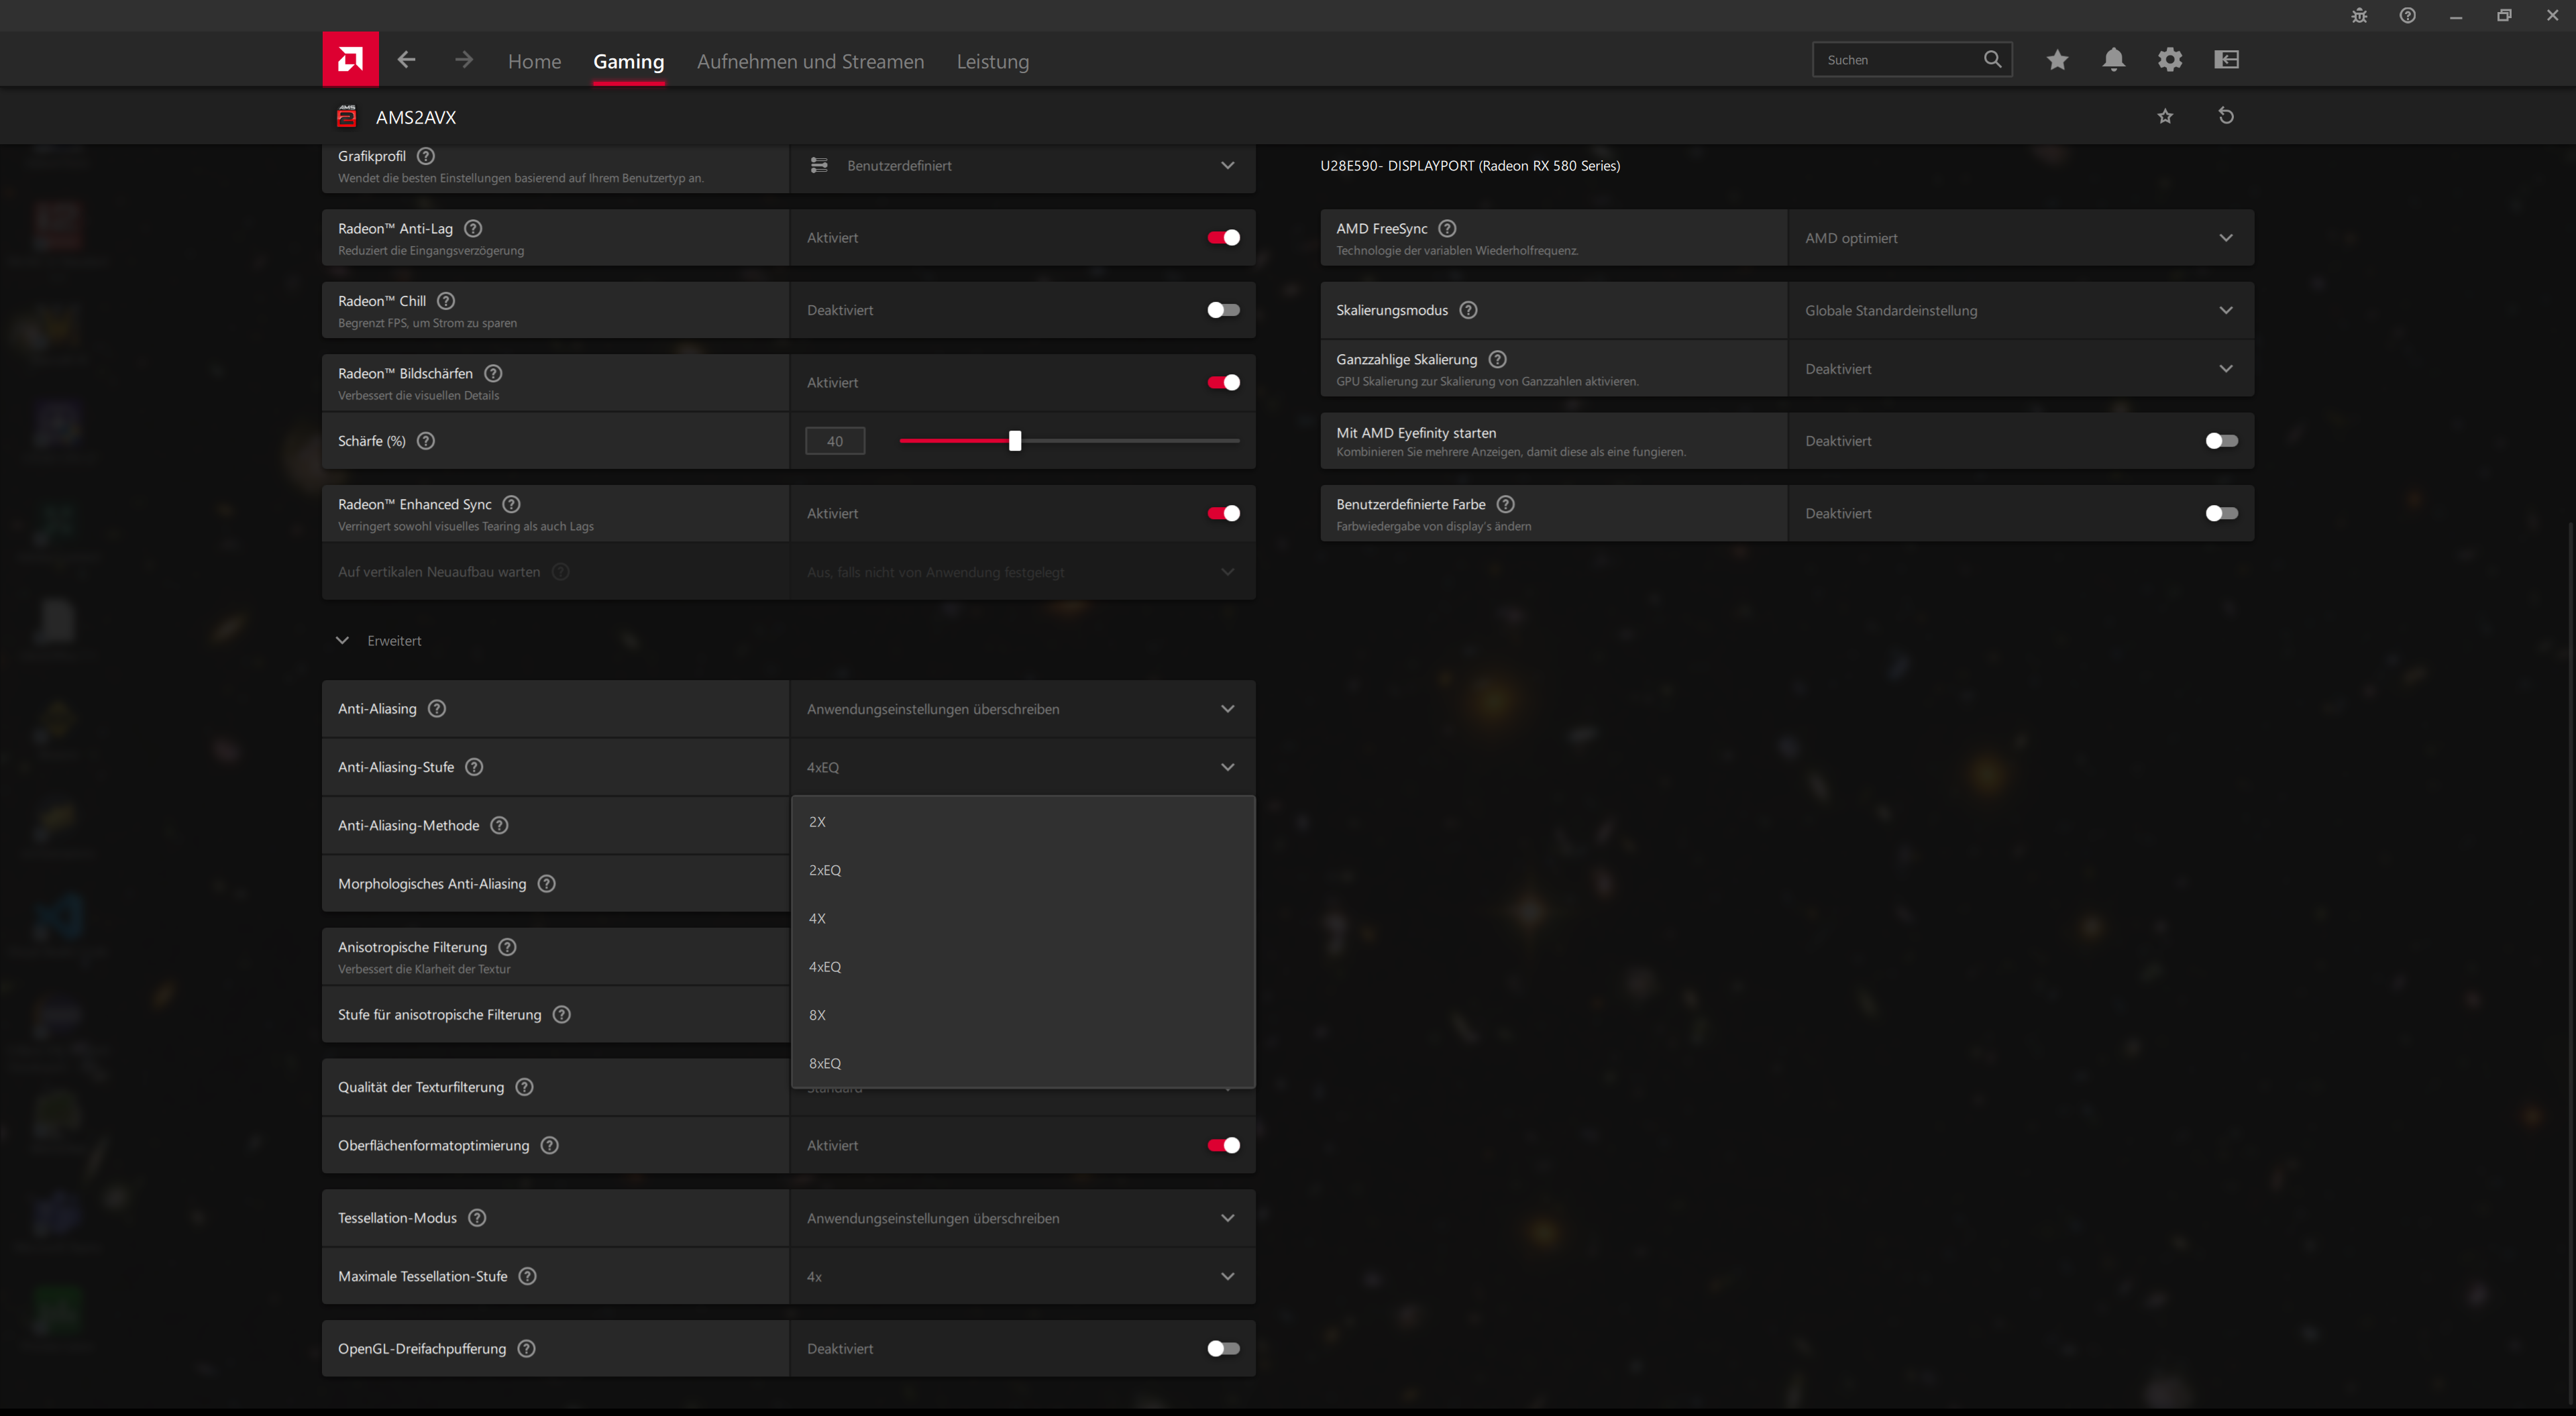Show help for Morphologisches Anti-Aliasing
Viewport: 2576px width, 1416px height.
tap(546, 884)
